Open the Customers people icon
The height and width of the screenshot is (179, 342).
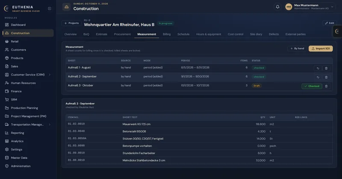tap(7, 49)
